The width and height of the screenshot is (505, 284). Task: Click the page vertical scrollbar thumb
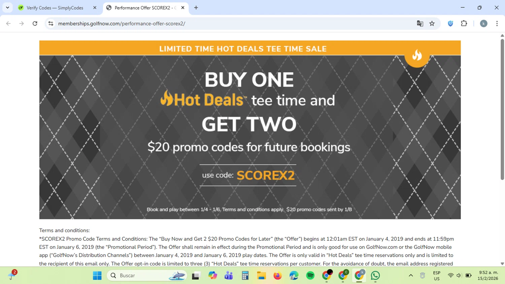502,109
